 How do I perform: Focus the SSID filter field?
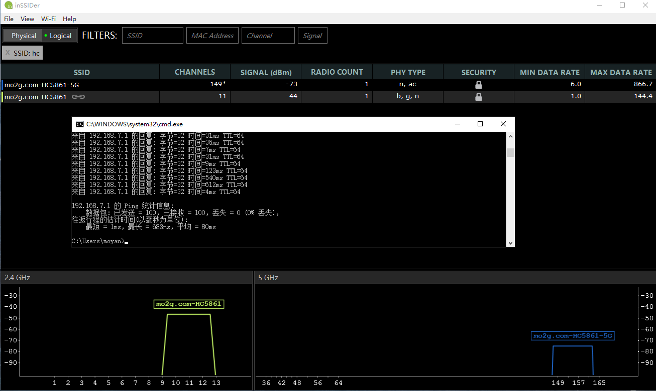[x=153, y=36]
